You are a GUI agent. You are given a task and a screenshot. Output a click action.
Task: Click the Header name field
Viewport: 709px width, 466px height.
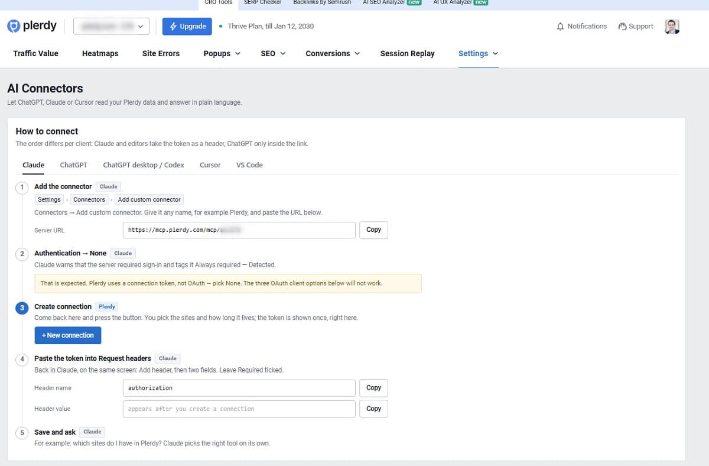click(239, 388)
